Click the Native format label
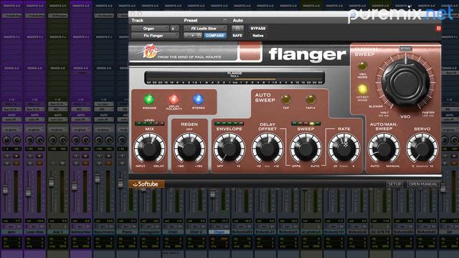Viewport: 459px width, 258px height. coord(258,35)
